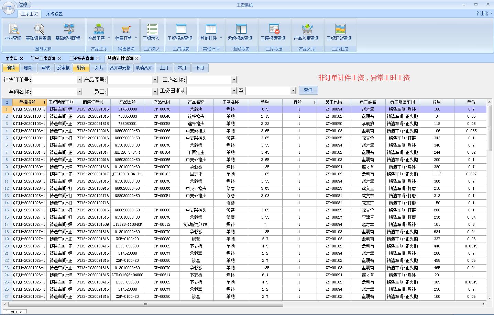This screenshot has width=494, height=315.
Task: Click the 合并单元格 button
Action: click(x=120, y=68)
